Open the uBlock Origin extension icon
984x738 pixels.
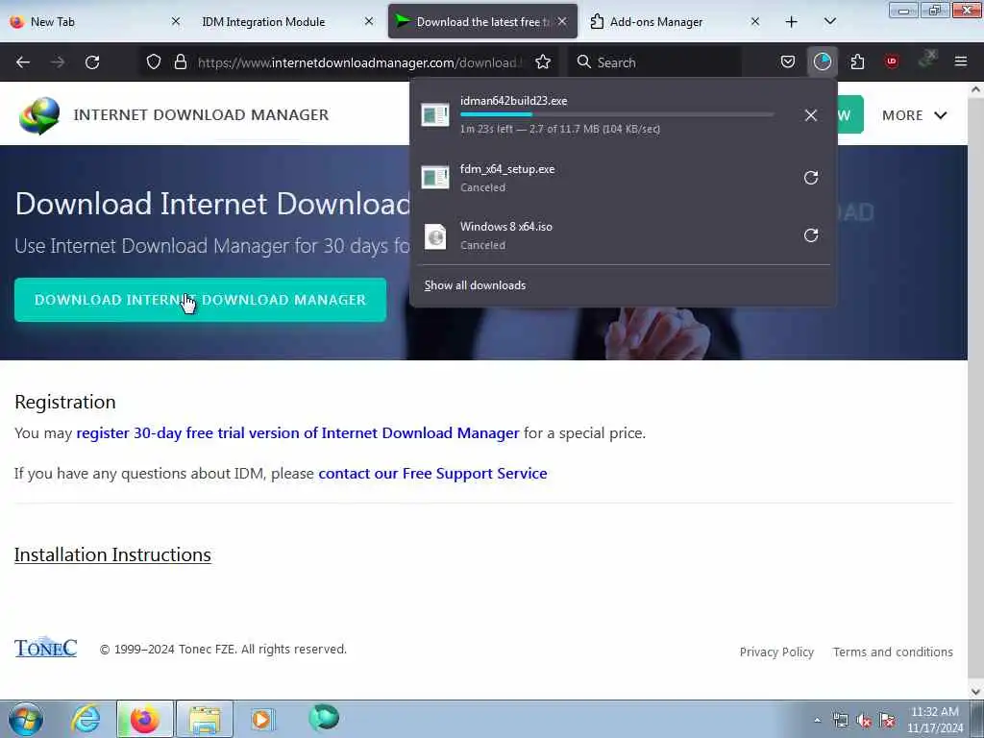click(x=891, y=61)
